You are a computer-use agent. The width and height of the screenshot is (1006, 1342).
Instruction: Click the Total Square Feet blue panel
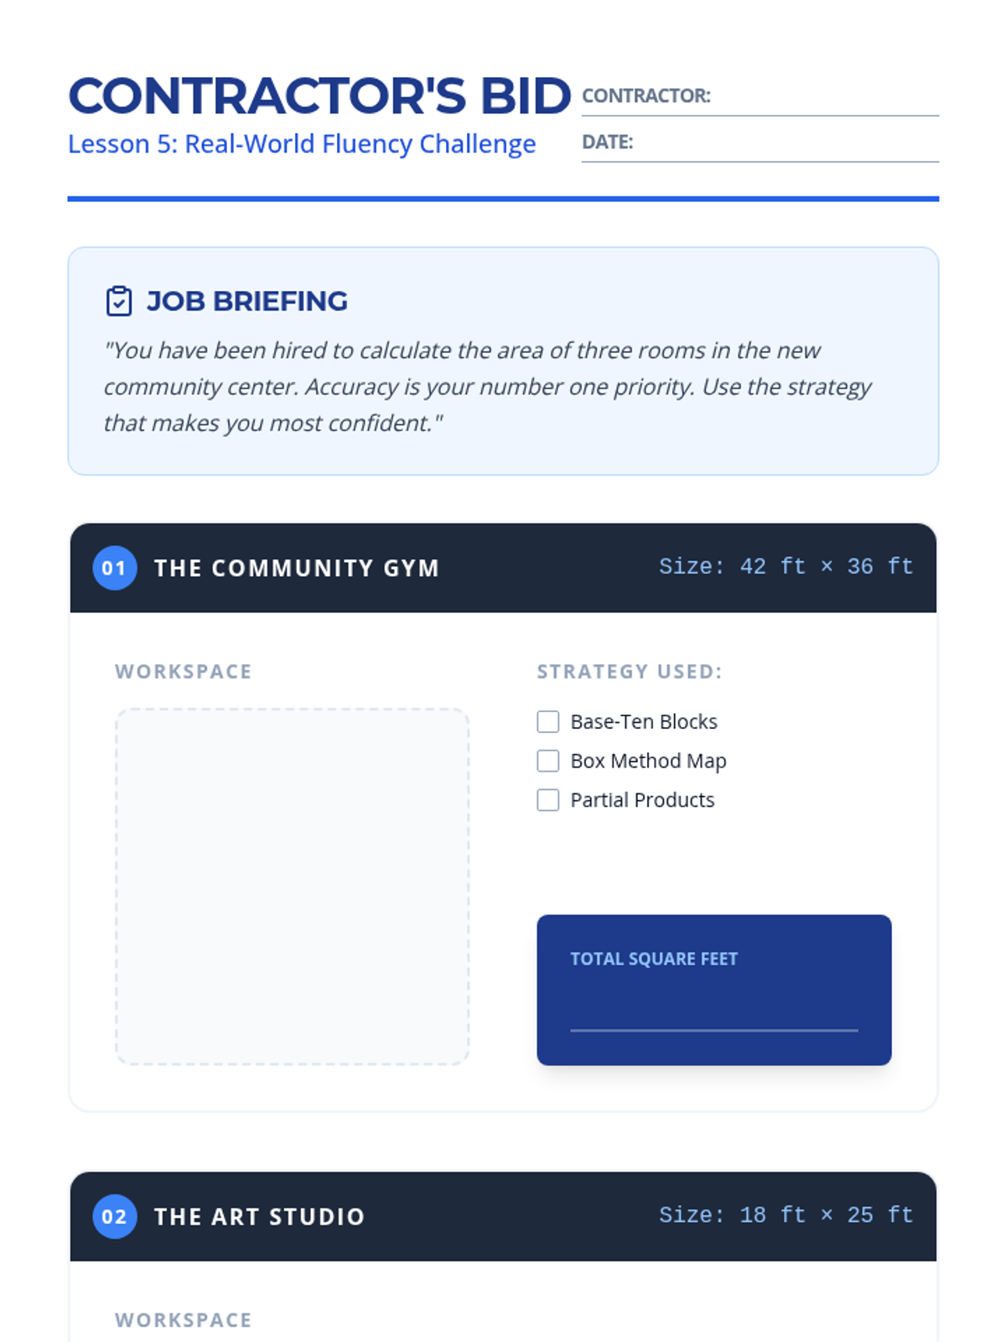[x=714, y=990]
